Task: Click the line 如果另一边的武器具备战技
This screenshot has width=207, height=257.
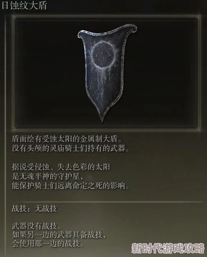Action: (x=59, y=235)
